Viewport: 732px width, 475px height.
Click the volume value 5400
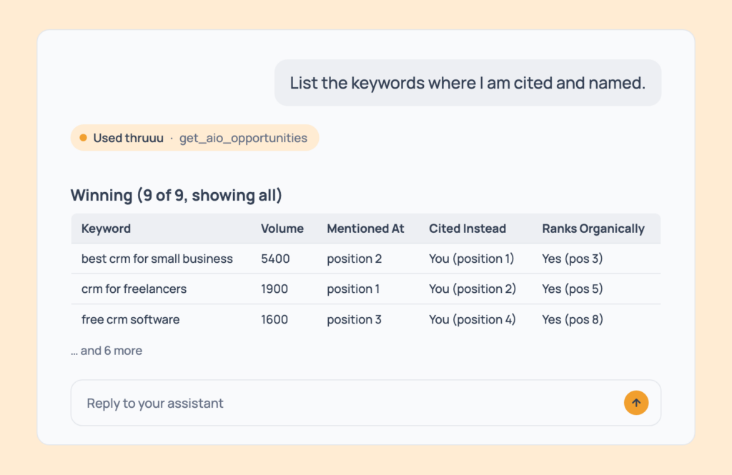click(275, 259)
